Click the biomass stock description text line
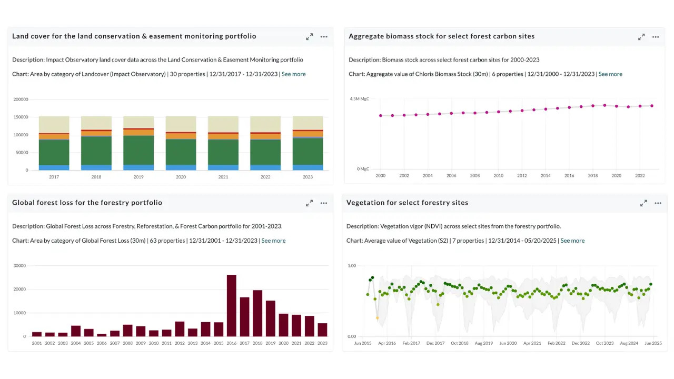 tap(444, 60)
